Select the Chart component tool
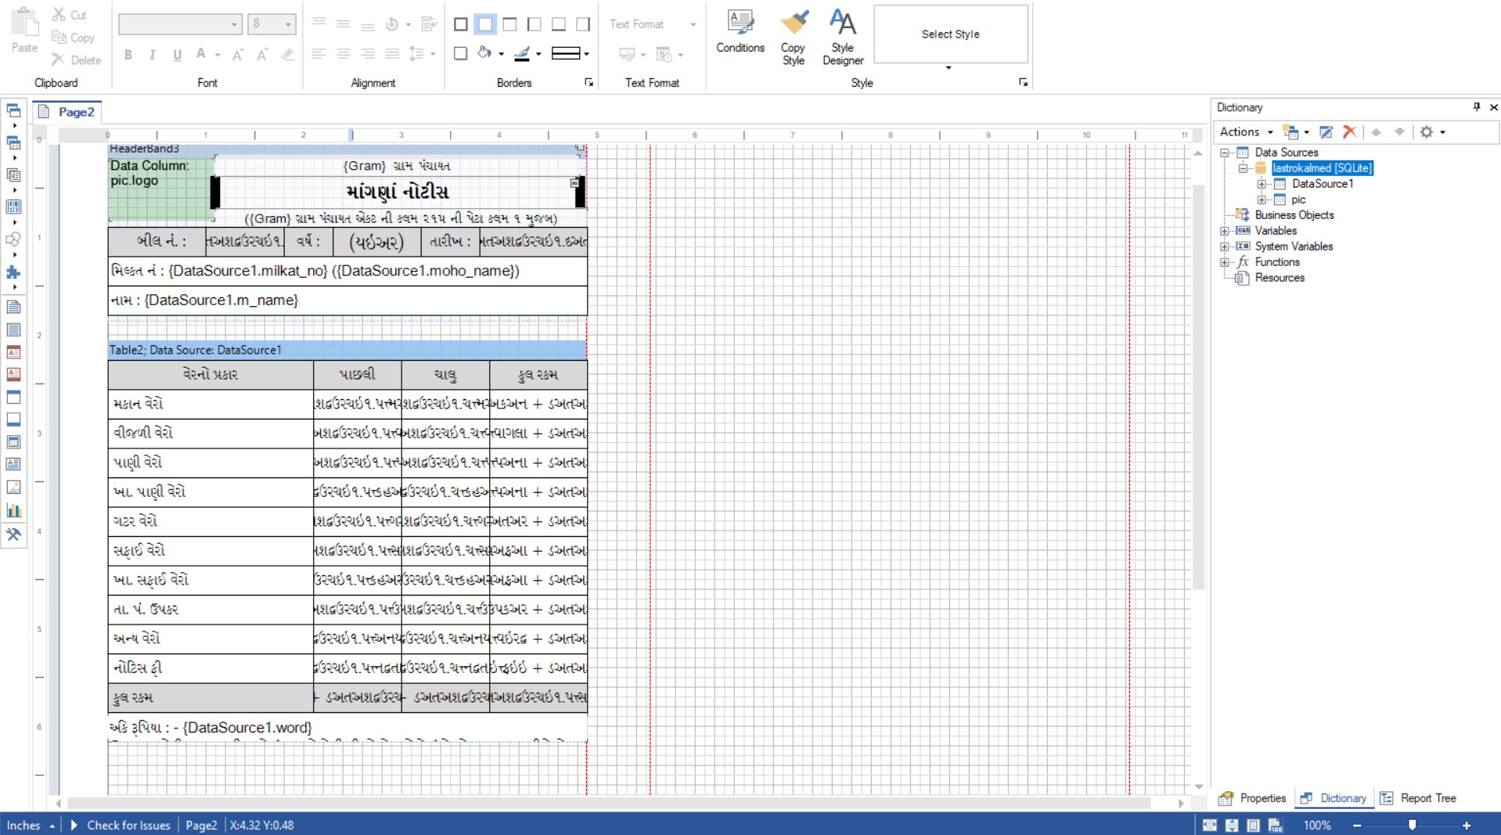 13,510
